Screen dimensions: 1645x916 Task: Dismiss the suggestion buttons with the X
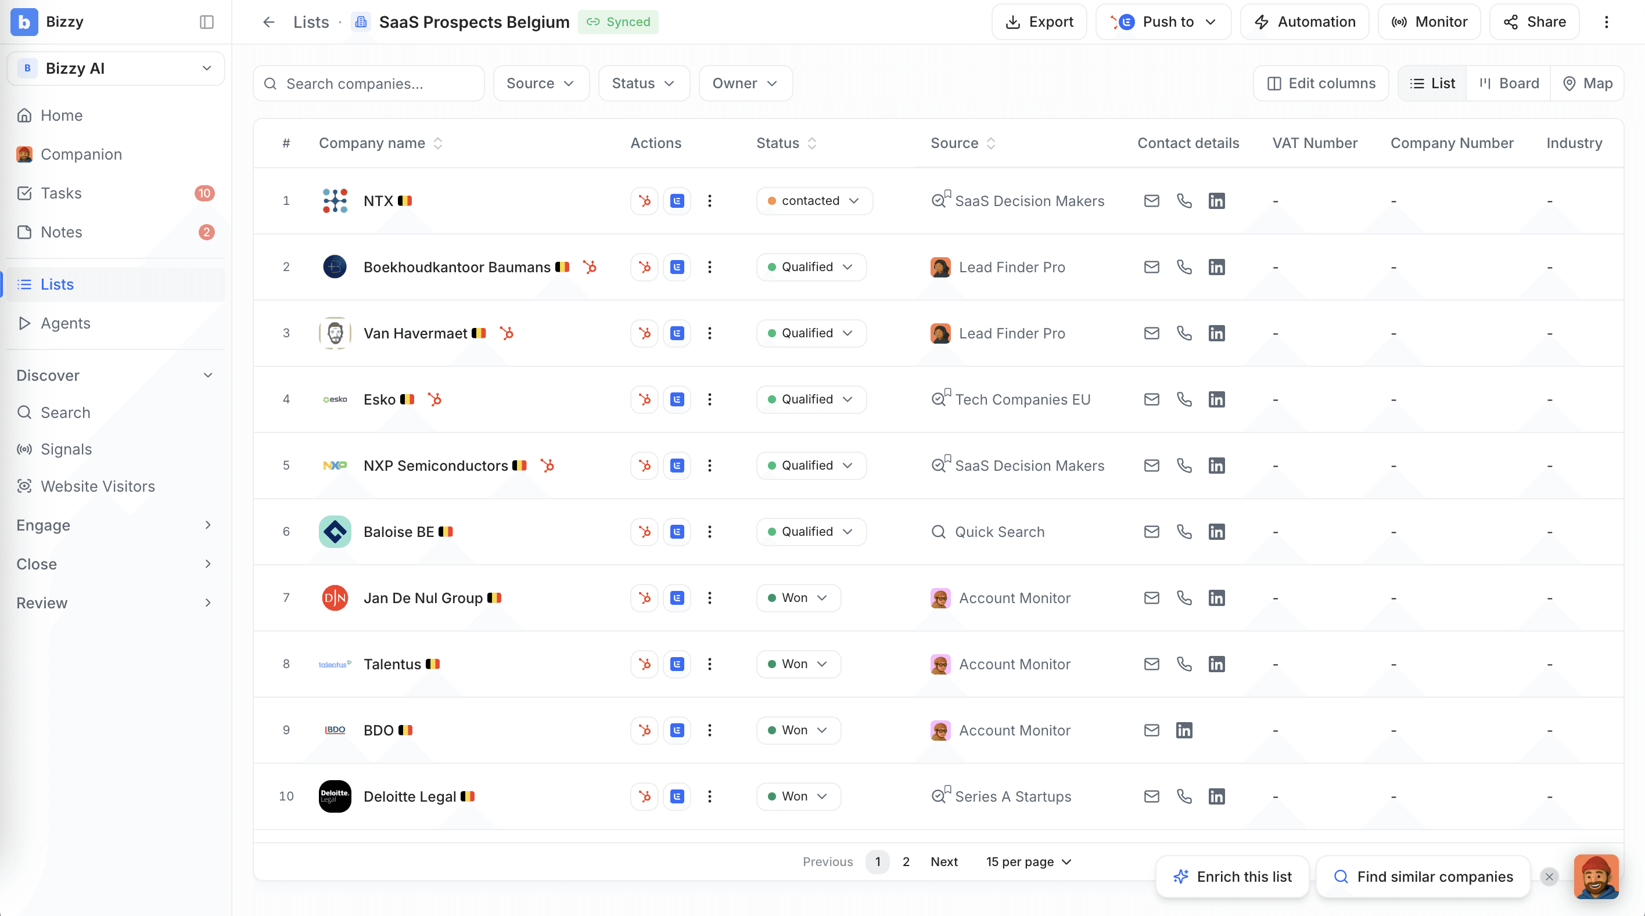1549,877
